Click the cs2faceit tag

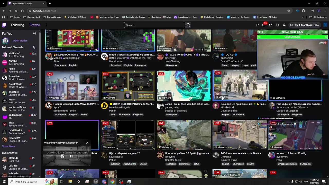[171, 164]
